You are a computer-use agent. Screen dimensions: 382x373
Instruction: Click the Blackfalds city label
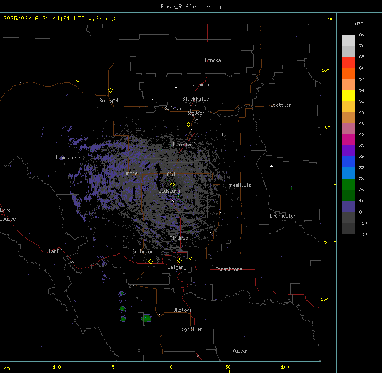(195, 99)
